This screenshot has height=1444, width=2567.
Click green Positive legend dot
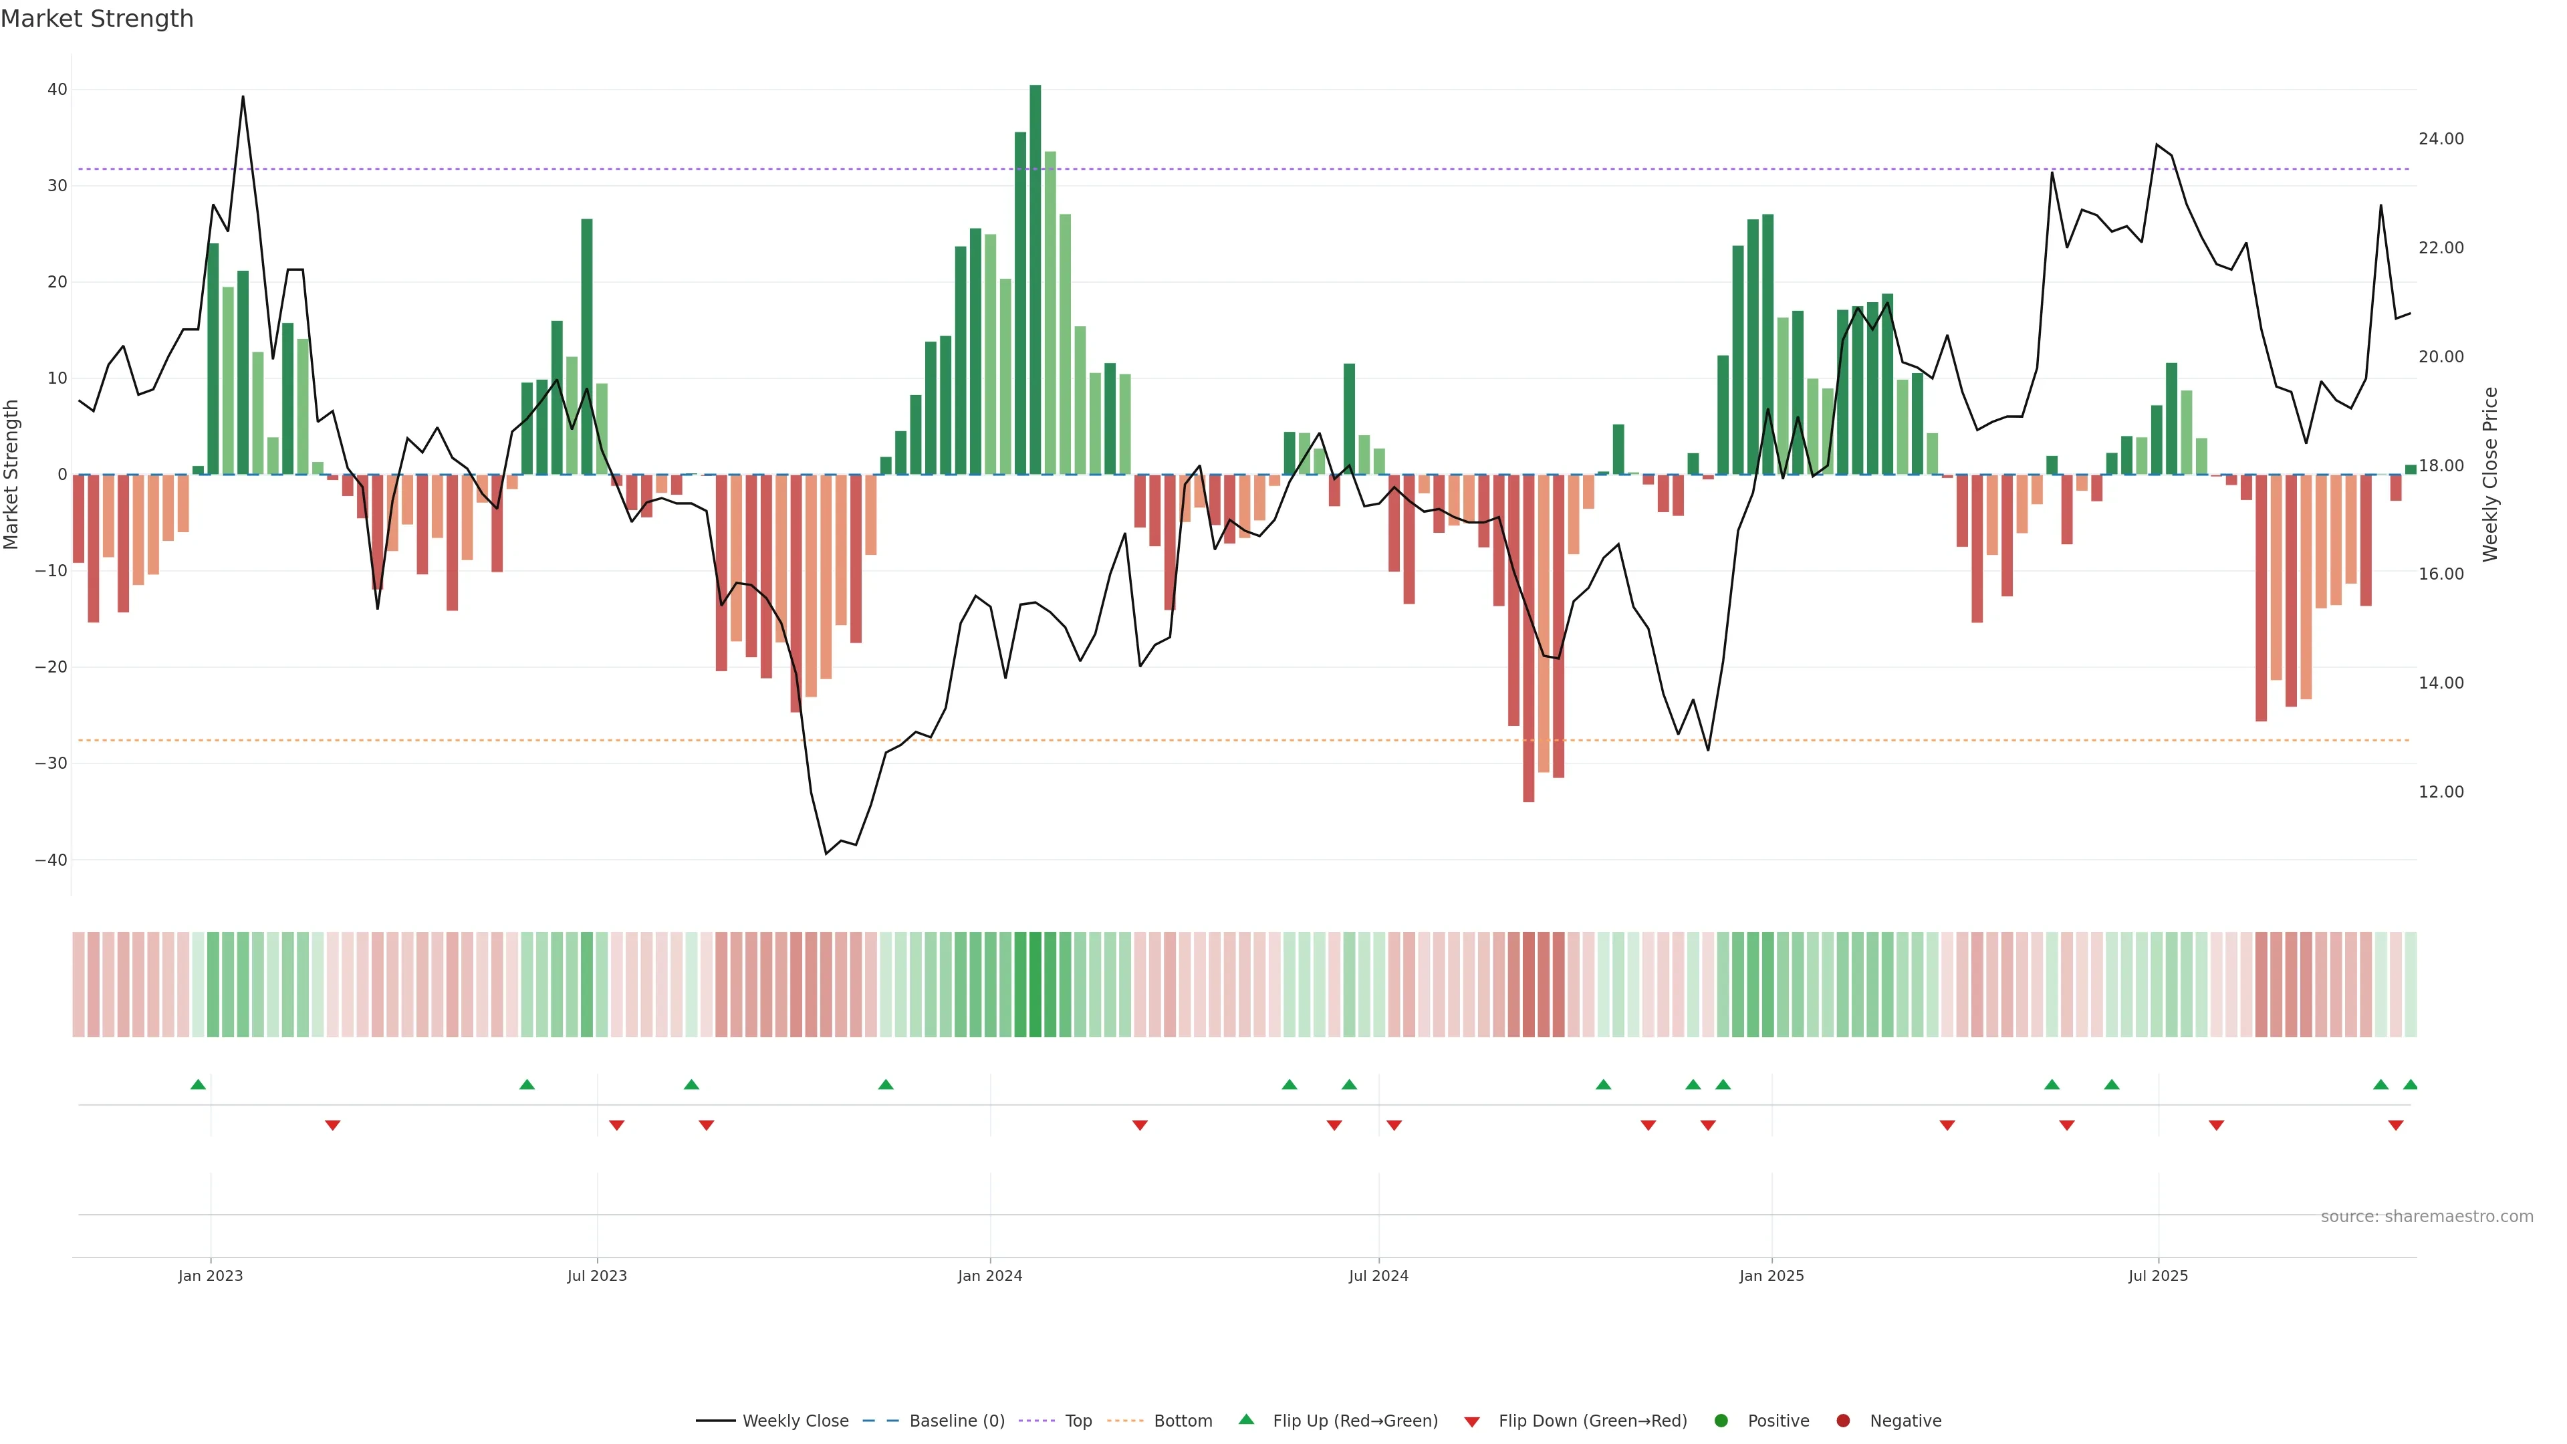(1721, 1420)
